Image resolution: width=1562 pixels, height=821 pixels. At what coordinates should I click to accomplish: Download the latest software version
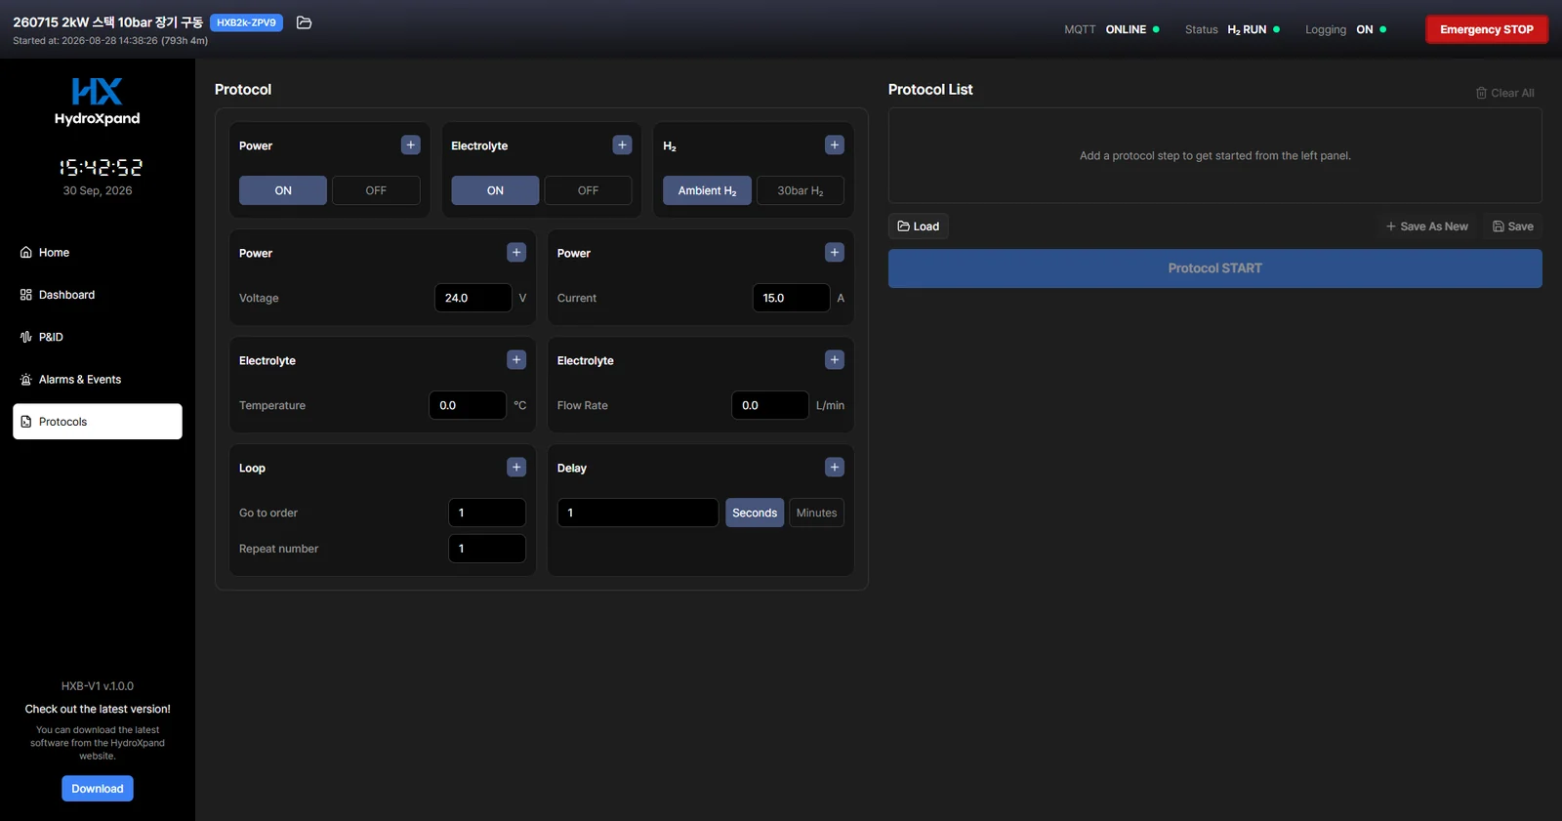(x=98, y=789)
